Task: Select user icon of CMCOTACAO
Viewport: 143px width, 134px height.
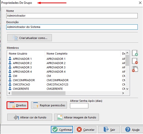Action: click(x=10, y=84)
